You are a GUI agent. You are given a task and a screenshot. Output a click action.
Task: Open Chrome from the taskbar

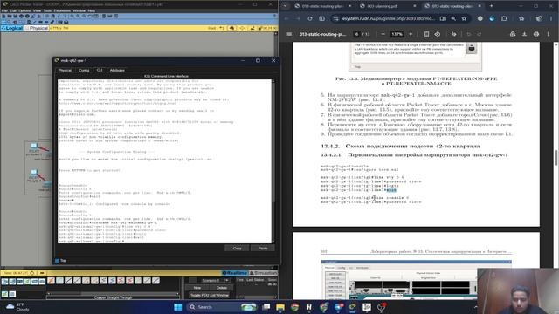294,307
